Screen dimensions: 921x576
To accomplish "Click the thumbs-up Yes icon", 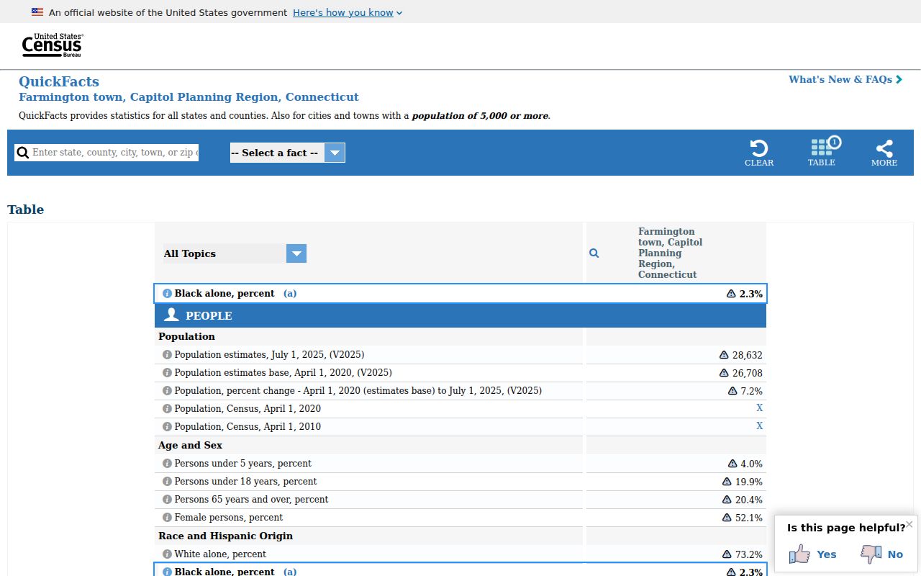I will pyautogui.click(x=799, y=554).
